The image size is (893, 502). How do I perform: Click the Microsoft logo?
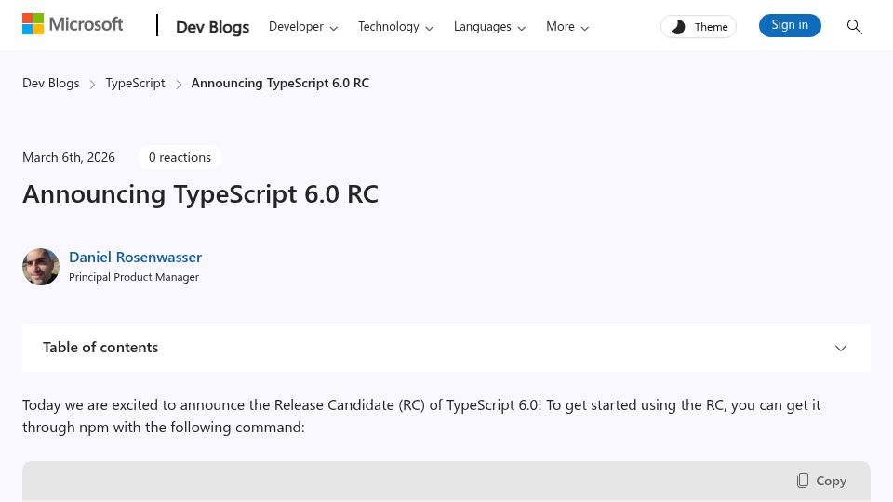tap(73, 24)
